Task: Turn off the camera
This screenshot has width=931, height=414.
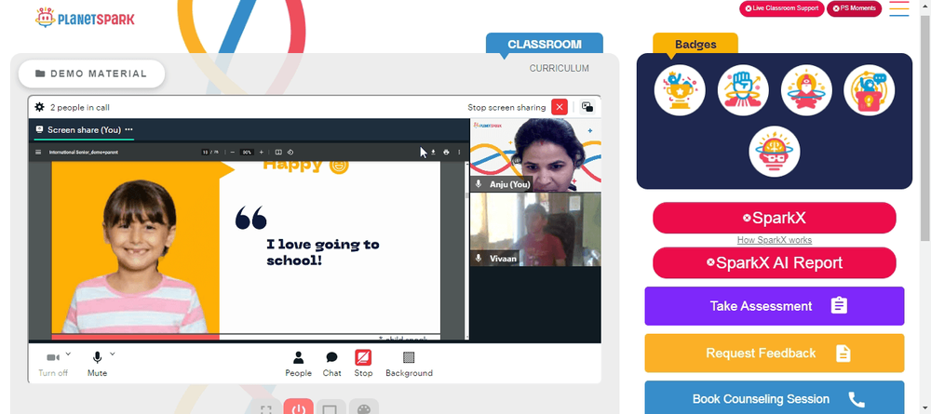Action: pos(53,364)
